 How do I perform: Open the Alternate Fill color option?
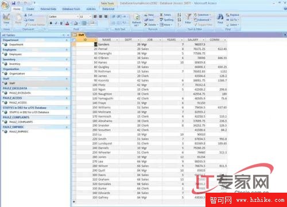click(92, 24)
